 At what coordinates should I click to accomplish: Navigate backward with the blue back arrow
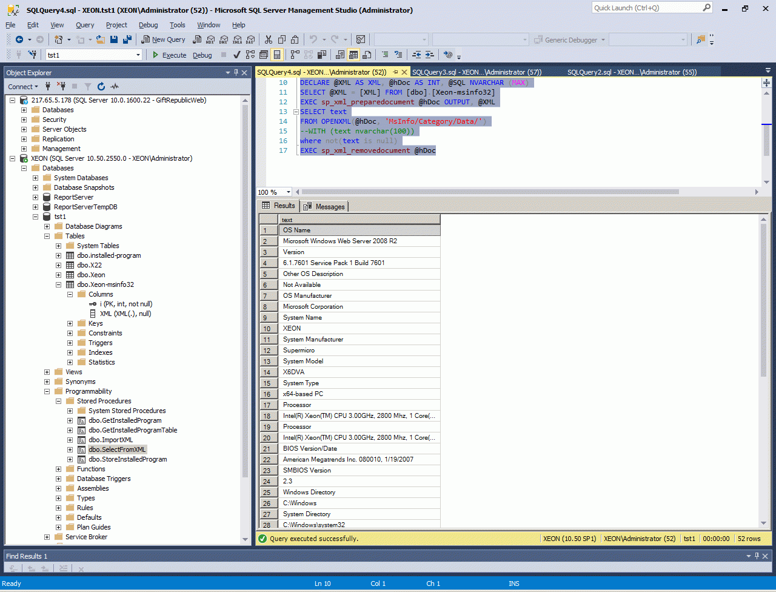point(19,39)
